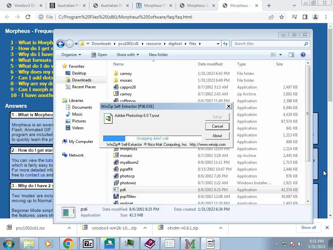
Task: Open Windows Explorer taskbar icon
Action: tap(29, 243)
